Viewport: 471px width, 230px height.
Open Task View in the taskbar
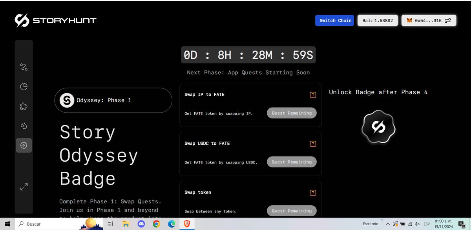[x=110, y=224]
